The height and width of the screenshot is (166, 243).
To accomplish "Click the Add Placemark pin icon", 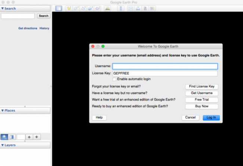I will tap(69, 8).
